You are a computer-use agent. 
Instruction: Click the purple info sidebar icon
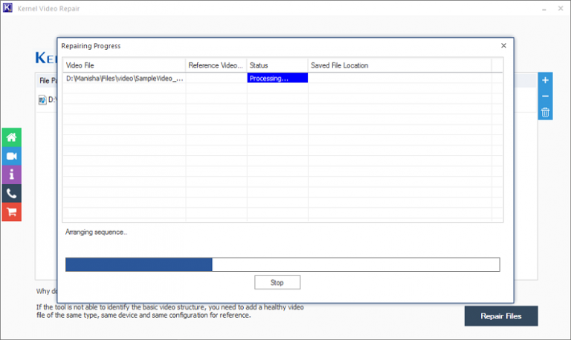pos(11,174)
